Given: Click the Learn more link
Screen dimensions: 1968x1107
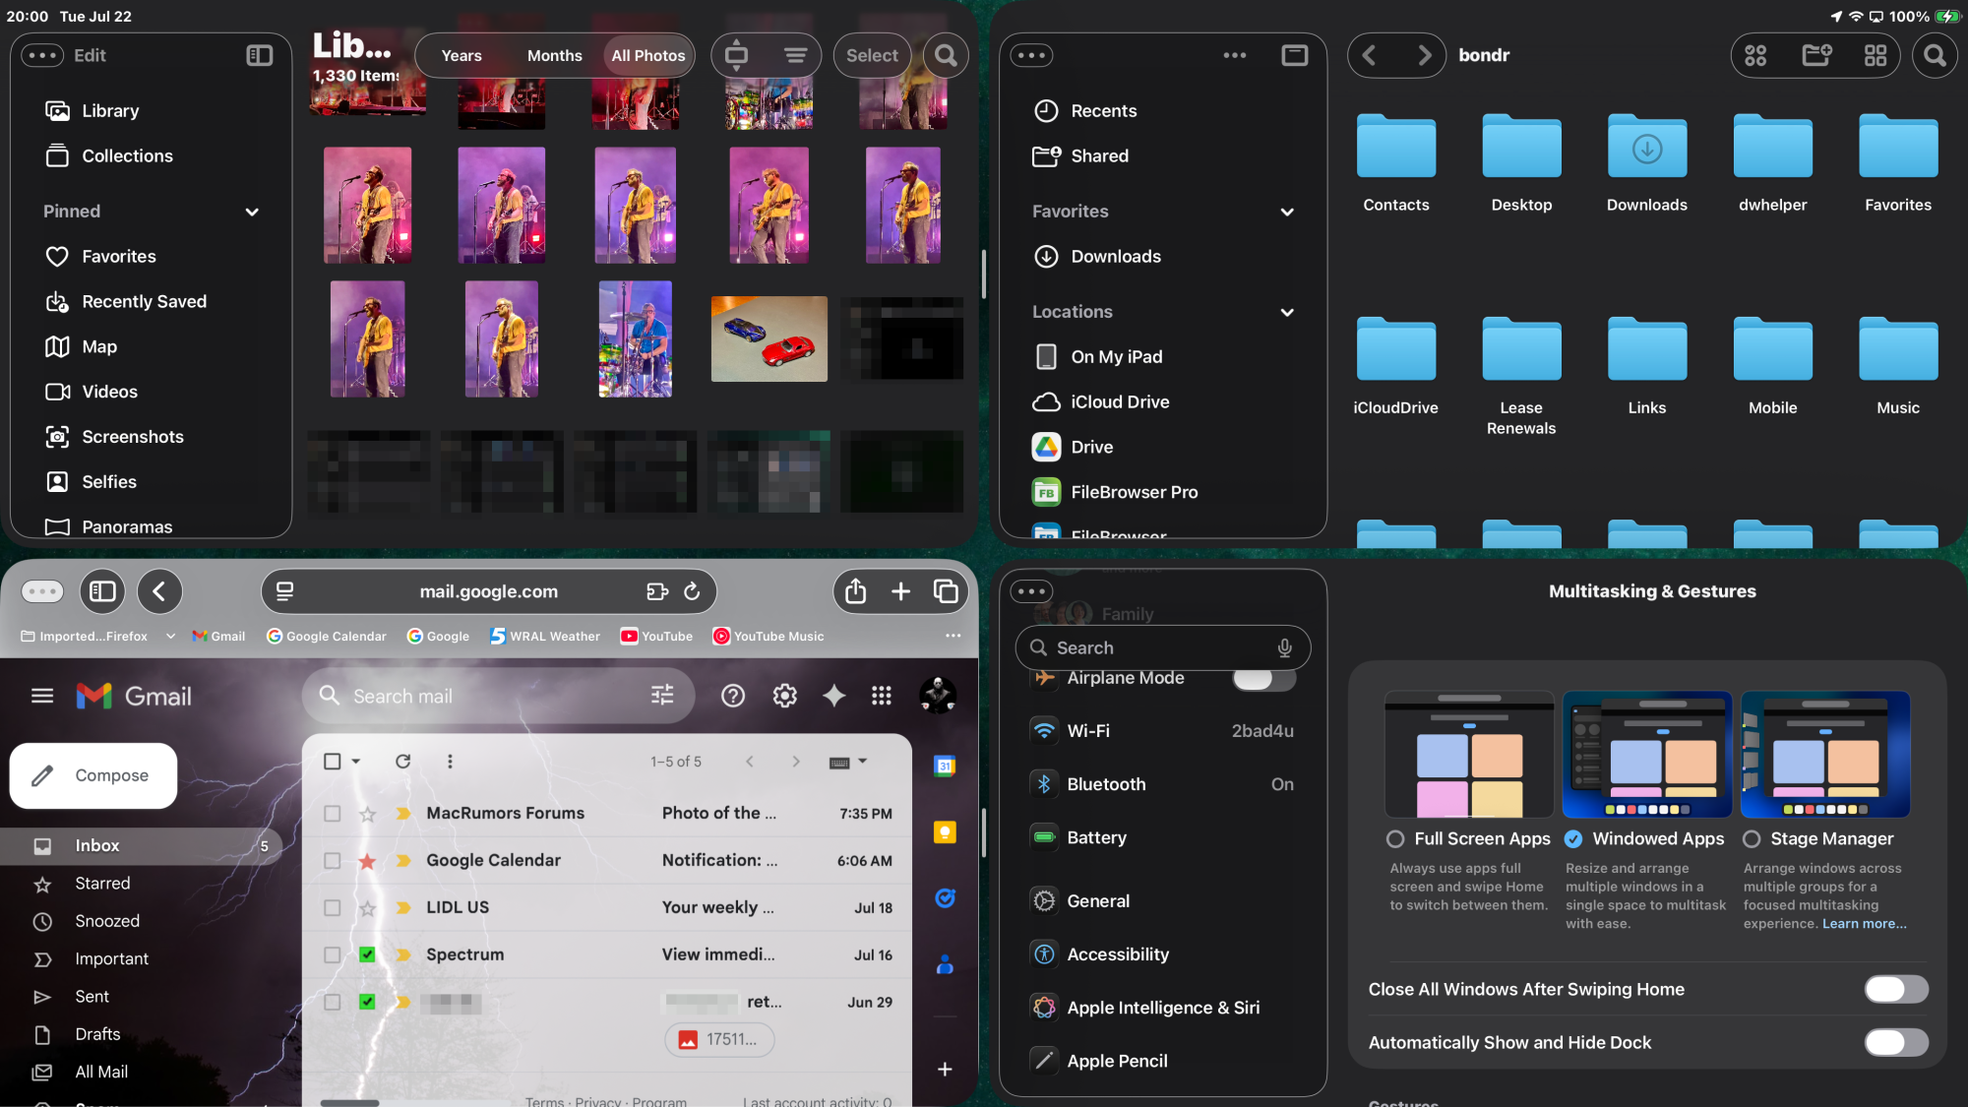Looking at the screenshot, I should coord(1864,923).
